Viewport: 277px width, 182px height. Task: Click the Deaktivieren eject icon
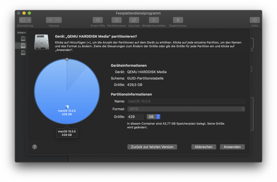[x=178, y=20]
